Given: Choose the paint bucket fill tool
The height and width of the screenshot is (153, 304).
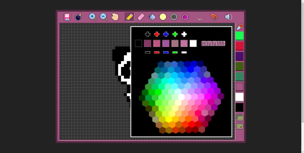Looking at the screenshot, I should point(152,17).
